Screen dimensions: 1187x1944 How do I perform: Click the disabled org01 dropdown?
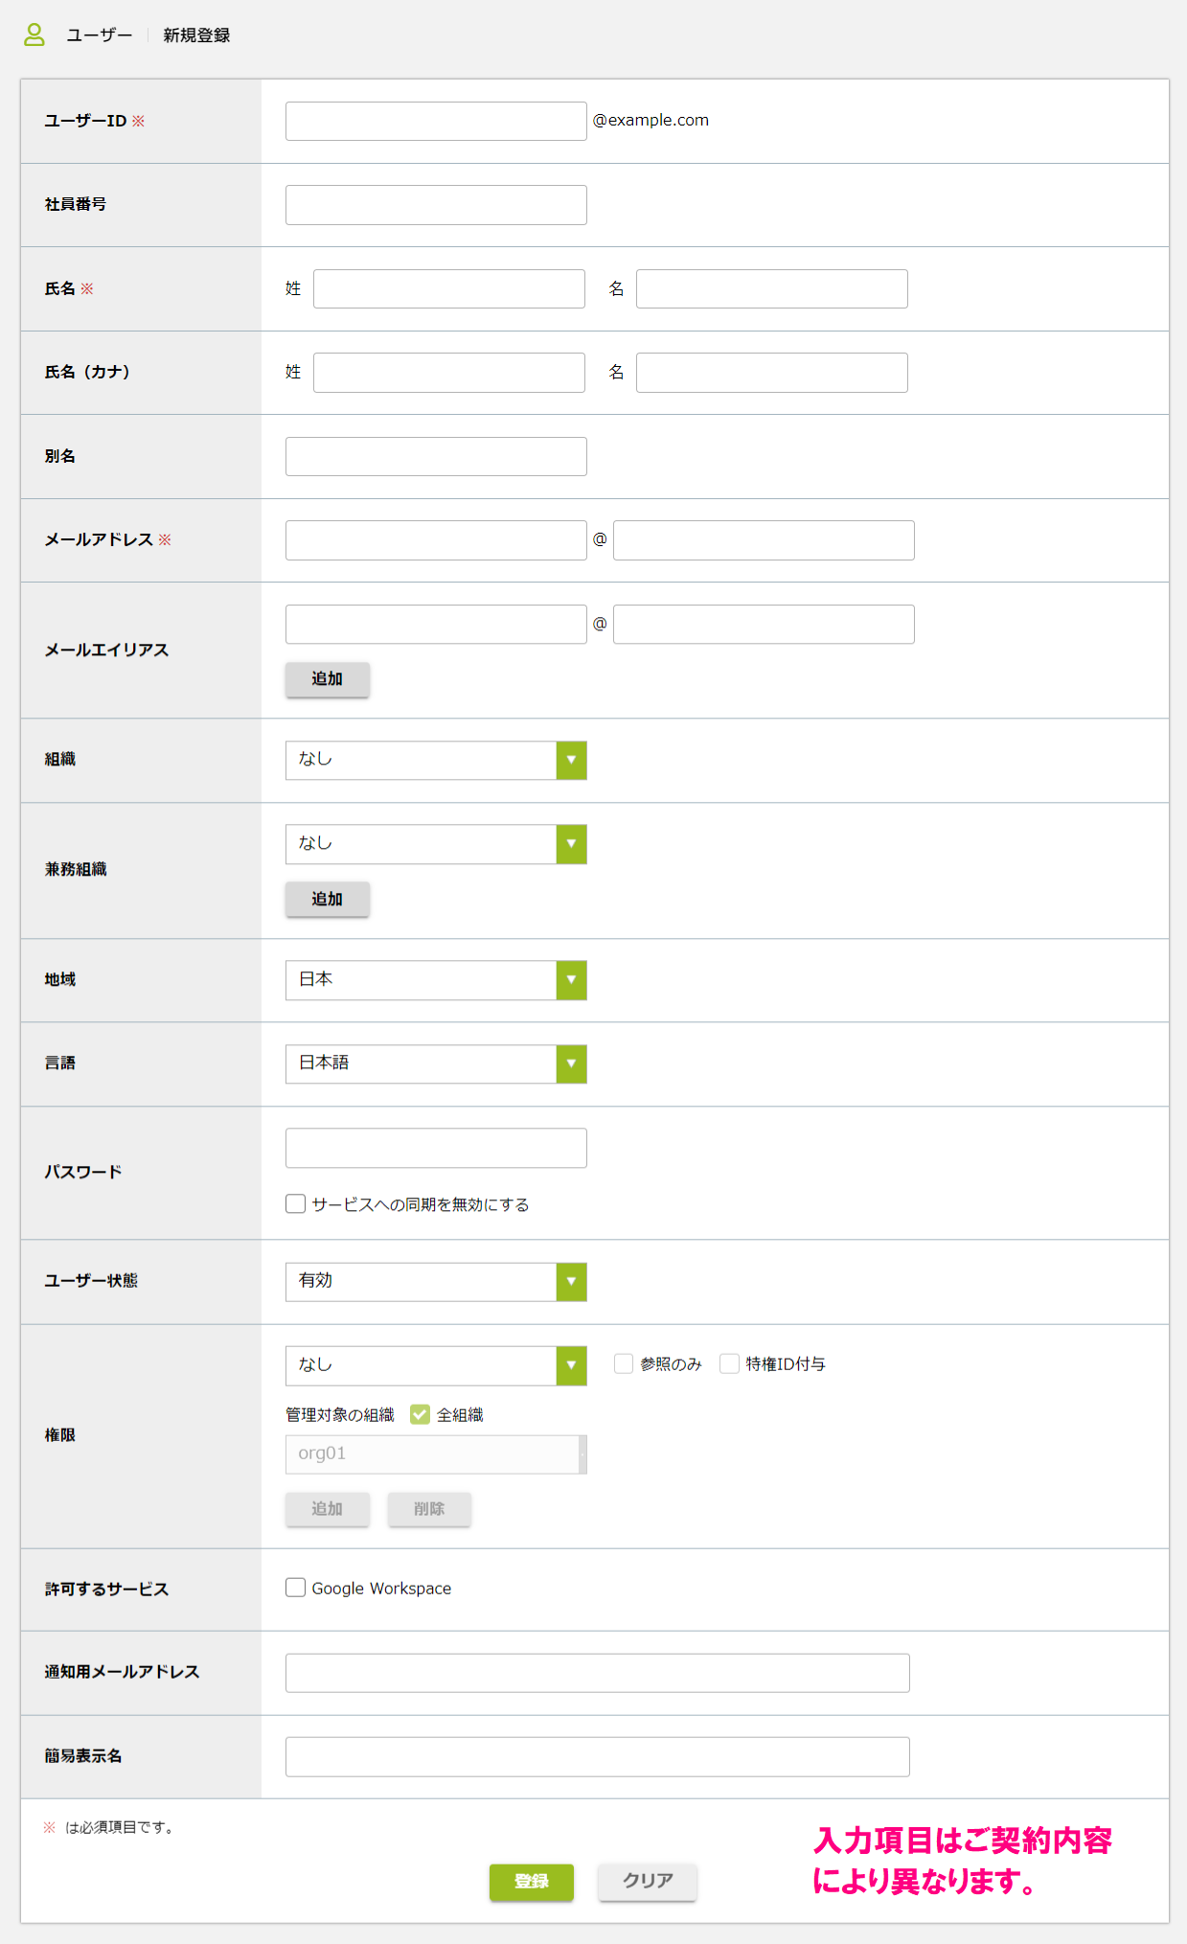click(x=436, y=1454)
